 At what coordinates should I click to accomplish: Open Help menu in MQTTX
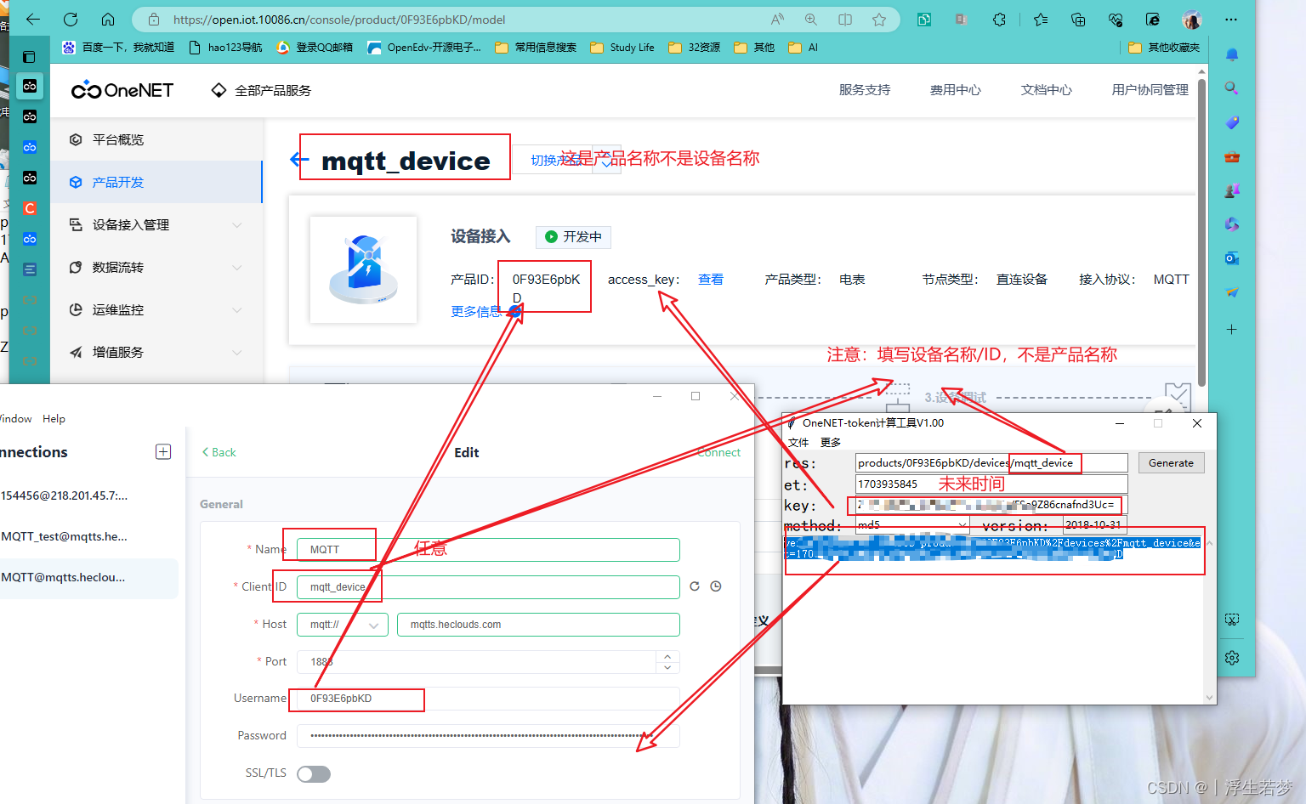point(54,418)
